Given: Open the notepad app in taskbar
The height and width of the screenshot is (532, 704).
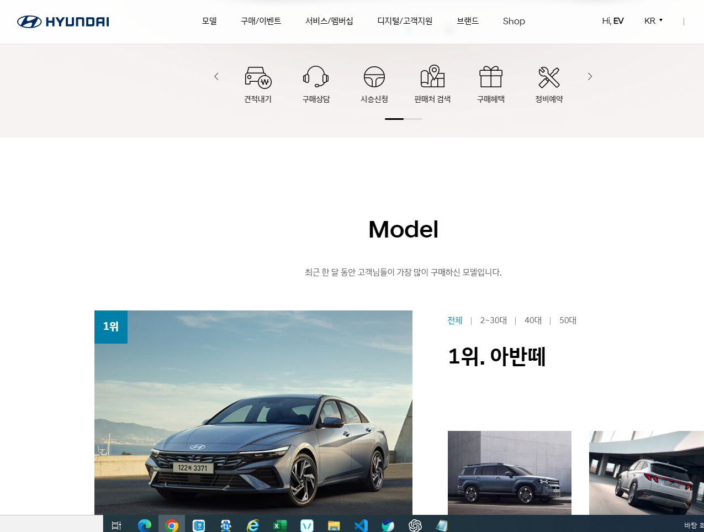Looking at the screenshot, I should tap(442, 525).
